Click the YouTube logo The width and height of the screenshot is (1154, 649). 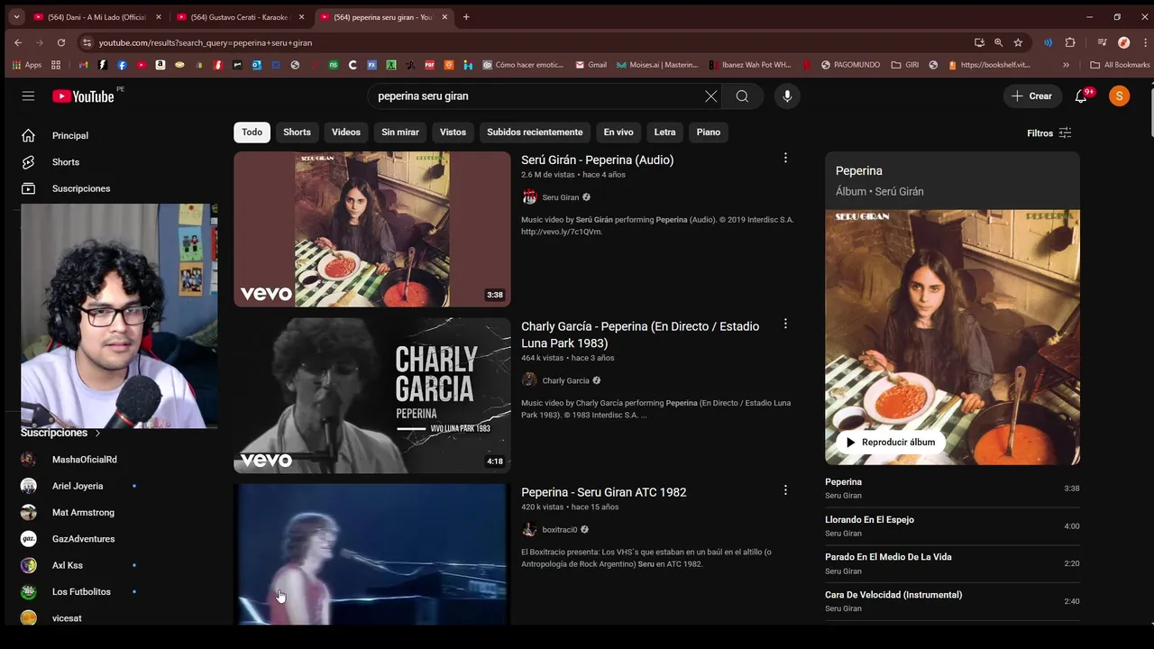pos(83,96)
